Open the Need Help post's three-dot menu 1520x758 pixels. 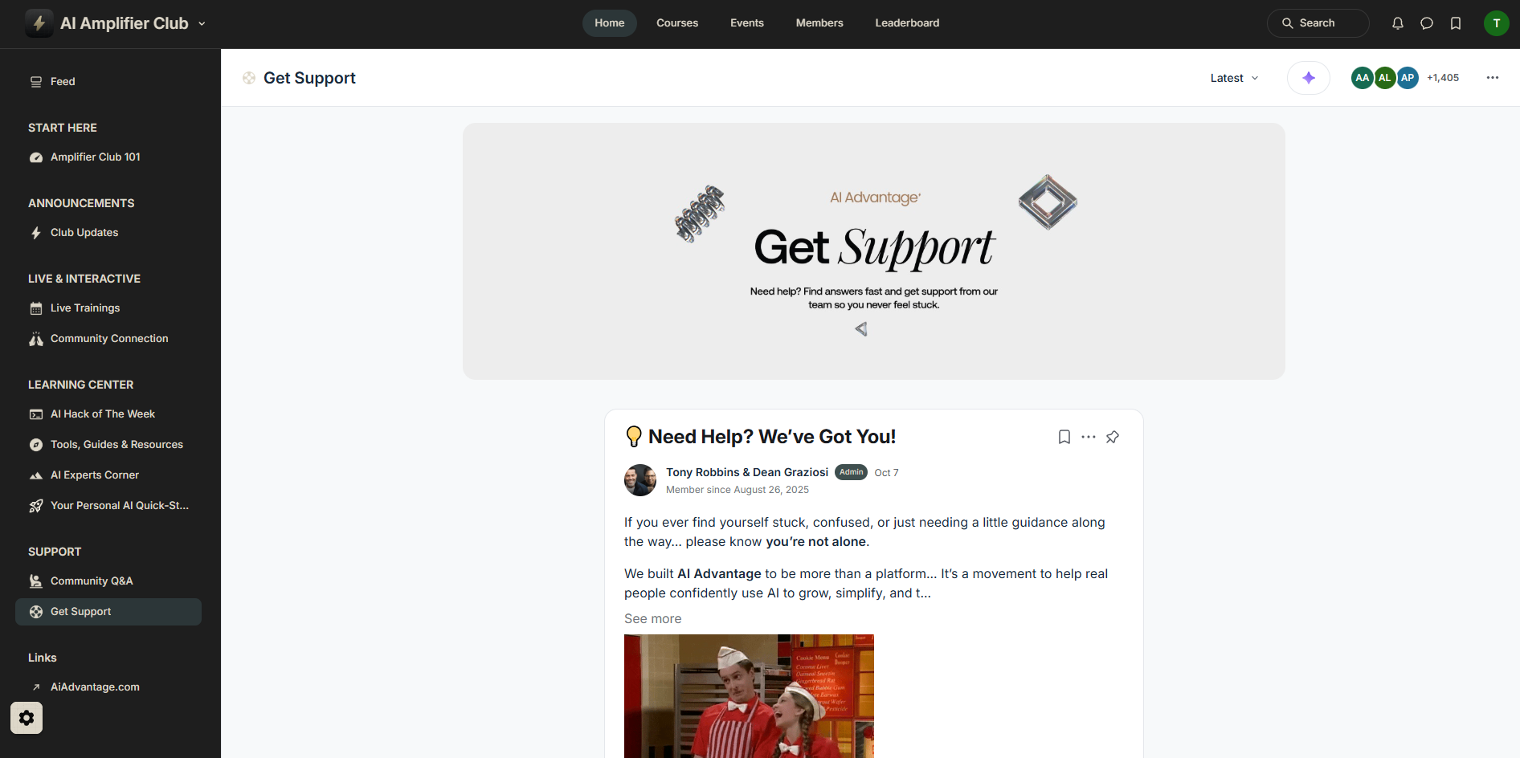tap(1089, 437)
